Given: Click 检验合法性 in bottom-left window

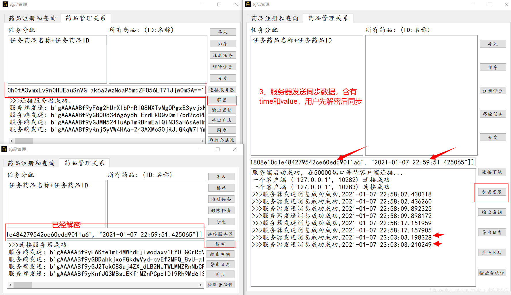Looking at the screenshot, I should (x=220, y=284).
